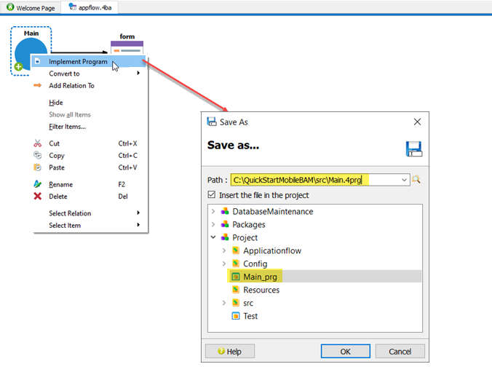Select the Main node label in diagram
The width and height of the screenshot is (492, 380).
pyautogui.click(x=31, y=33)
